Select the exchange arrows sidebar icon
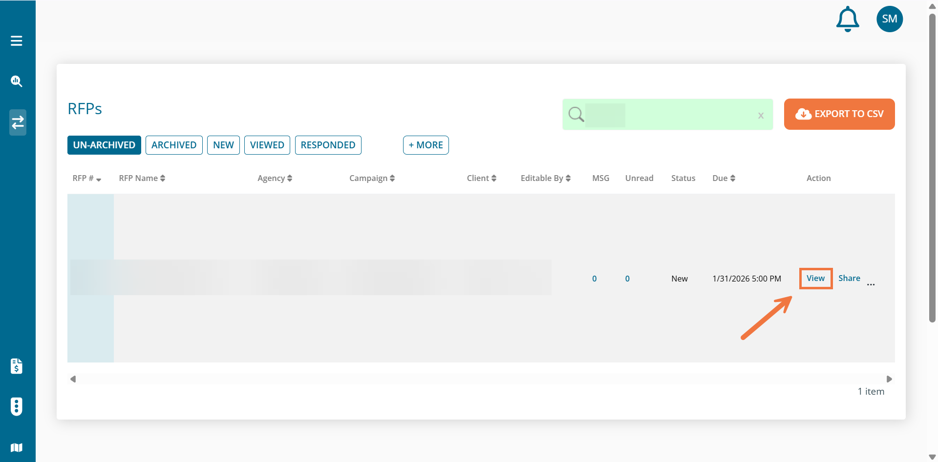 coord(18,122)
